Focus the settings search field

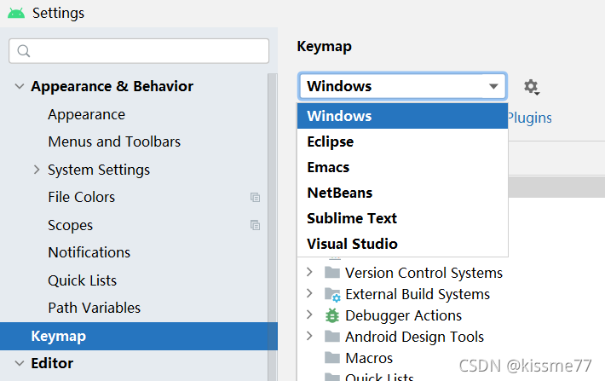(x=139, y=51)
